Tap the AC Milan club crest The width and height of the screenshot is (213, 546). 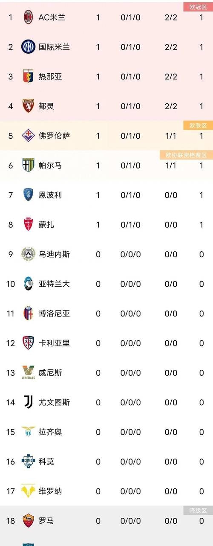28,17
